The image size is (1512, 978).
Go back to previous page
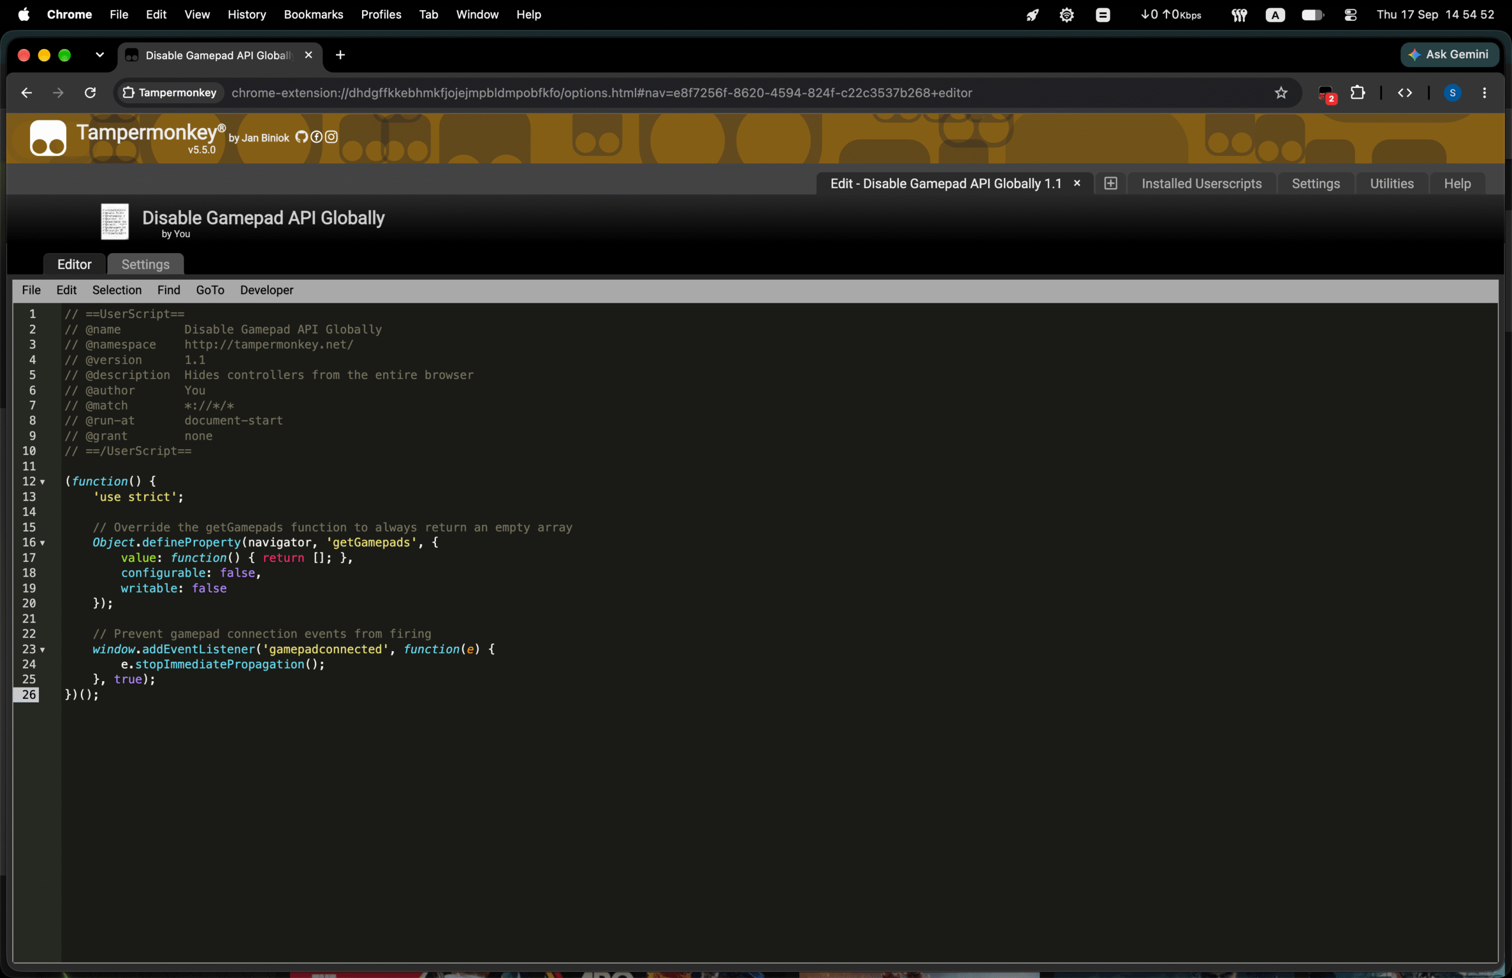point(26,93)
